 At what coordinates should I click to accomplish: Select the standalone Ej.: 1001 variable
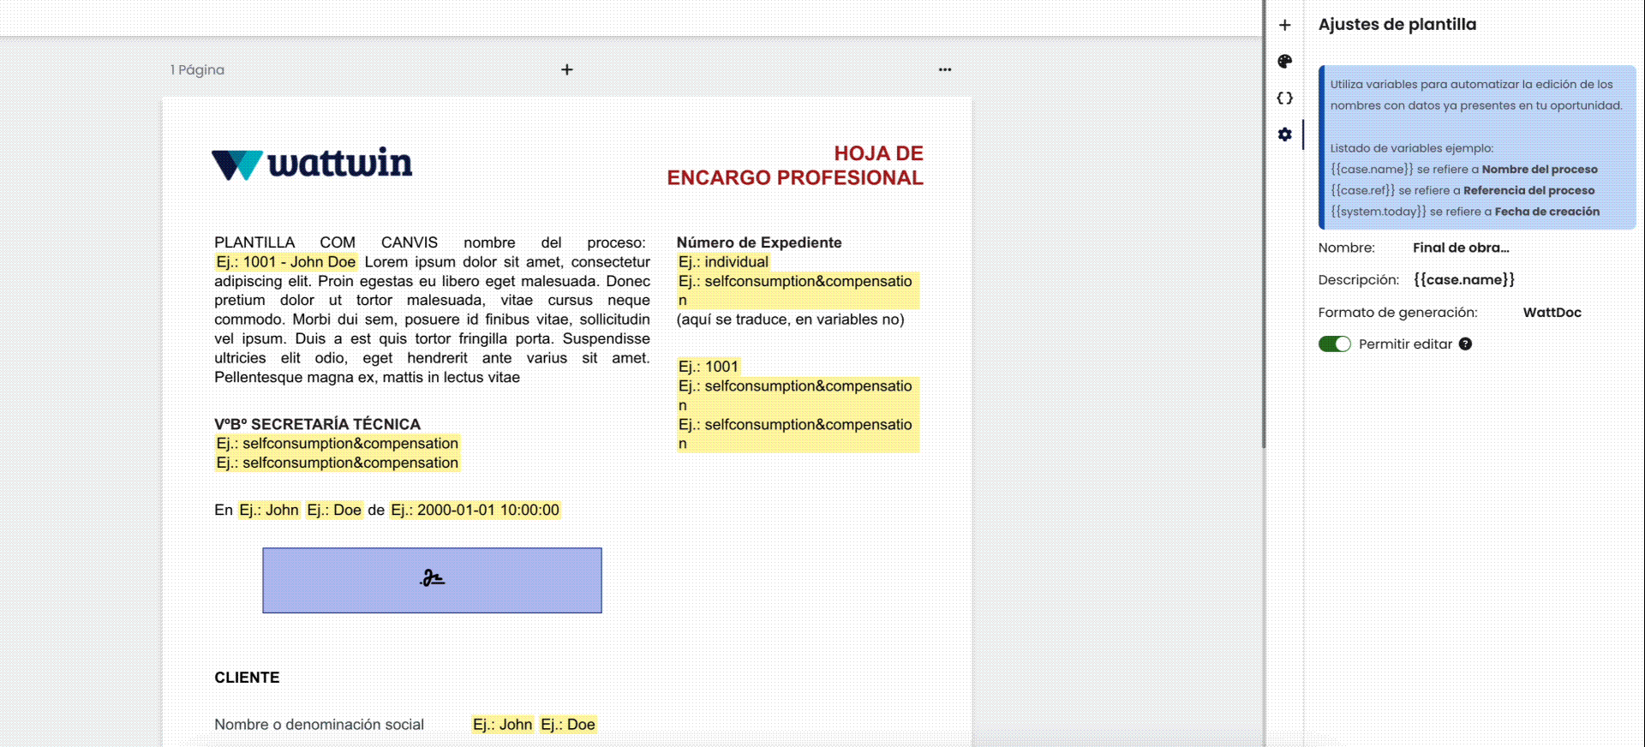coord(709,367)
